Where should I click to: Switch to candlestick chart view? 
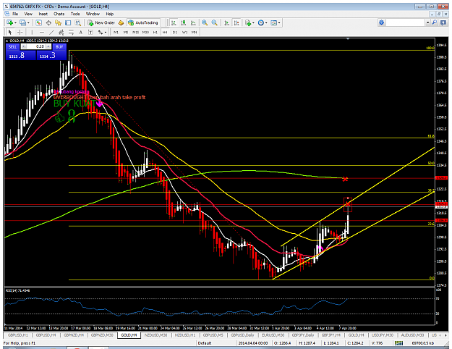184,22
